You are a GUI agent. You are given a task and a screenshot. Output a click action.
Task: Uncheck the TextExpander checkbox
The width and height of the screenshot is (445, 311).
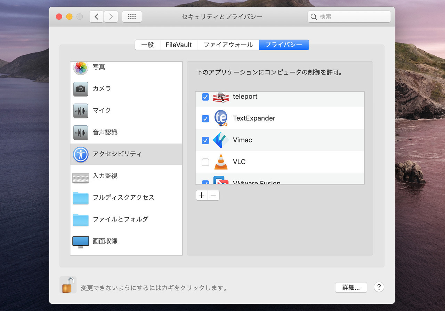(205, 118)
